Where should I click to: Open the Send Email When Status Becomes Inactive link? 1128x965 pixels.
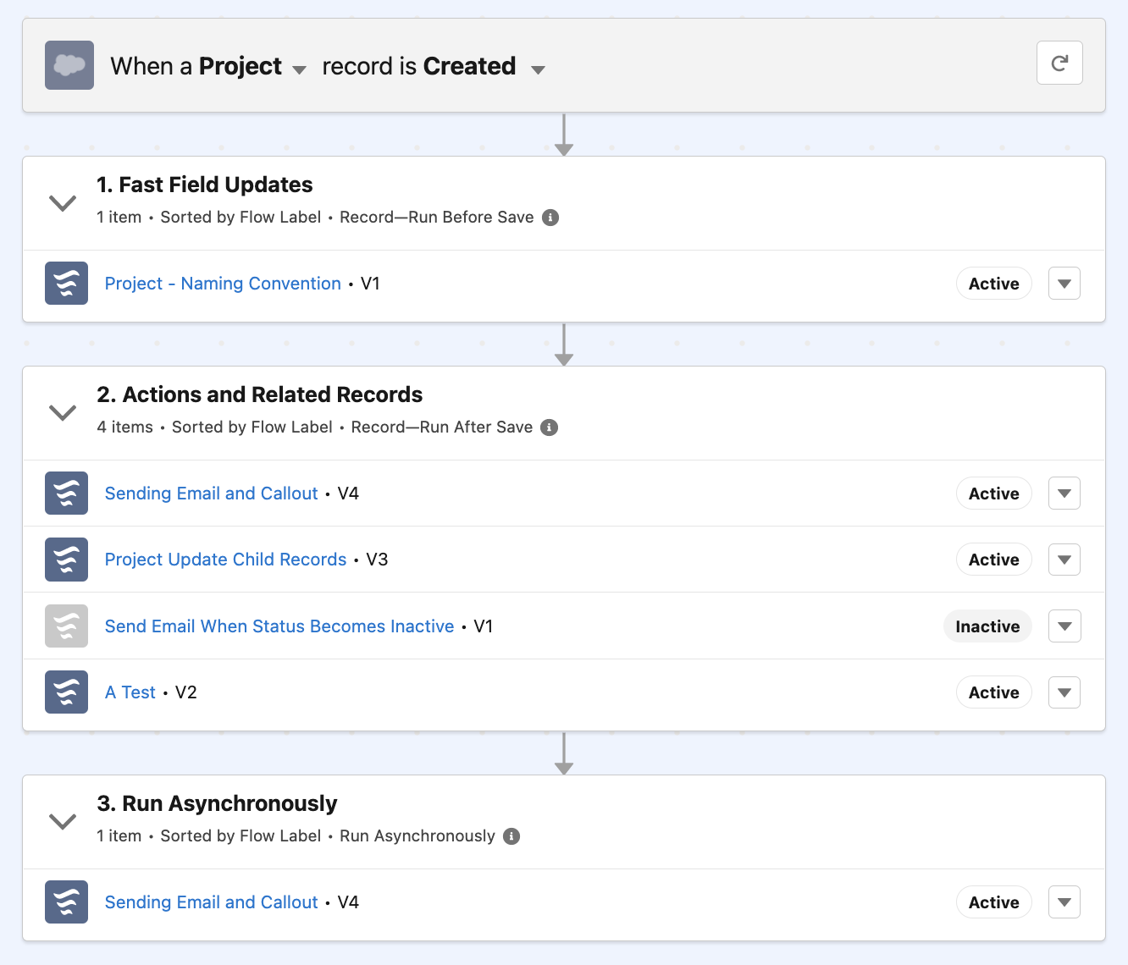[279, 626]
